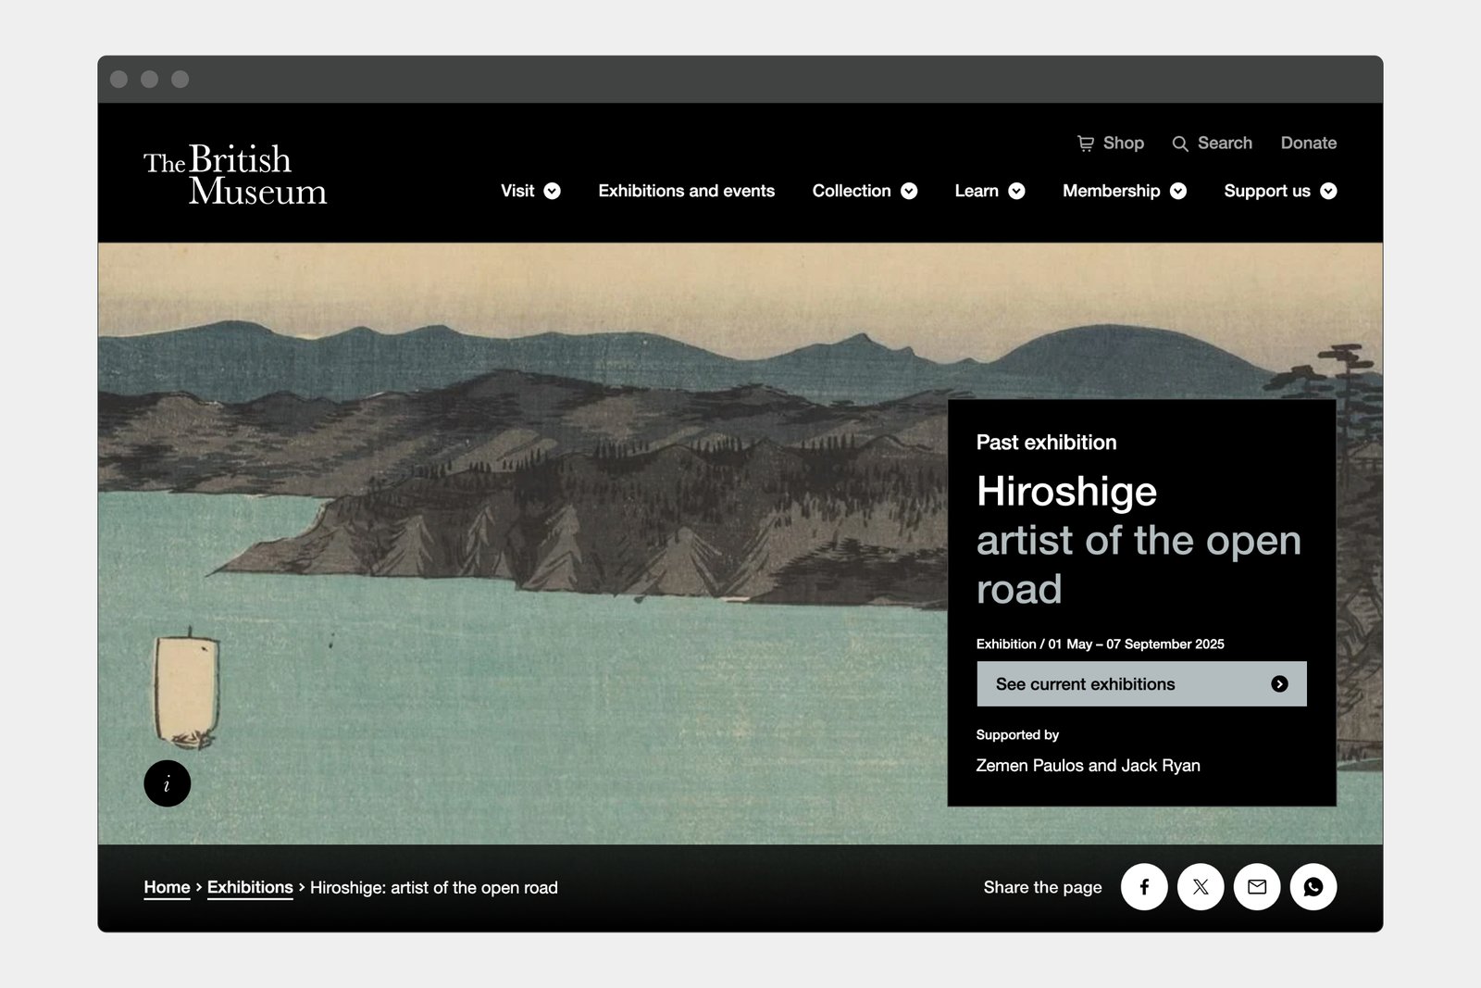Image resolution: width=1481 pixels, height=988 pixels.
Task: Open the Collection navigation item
Action: click(852, 191)
